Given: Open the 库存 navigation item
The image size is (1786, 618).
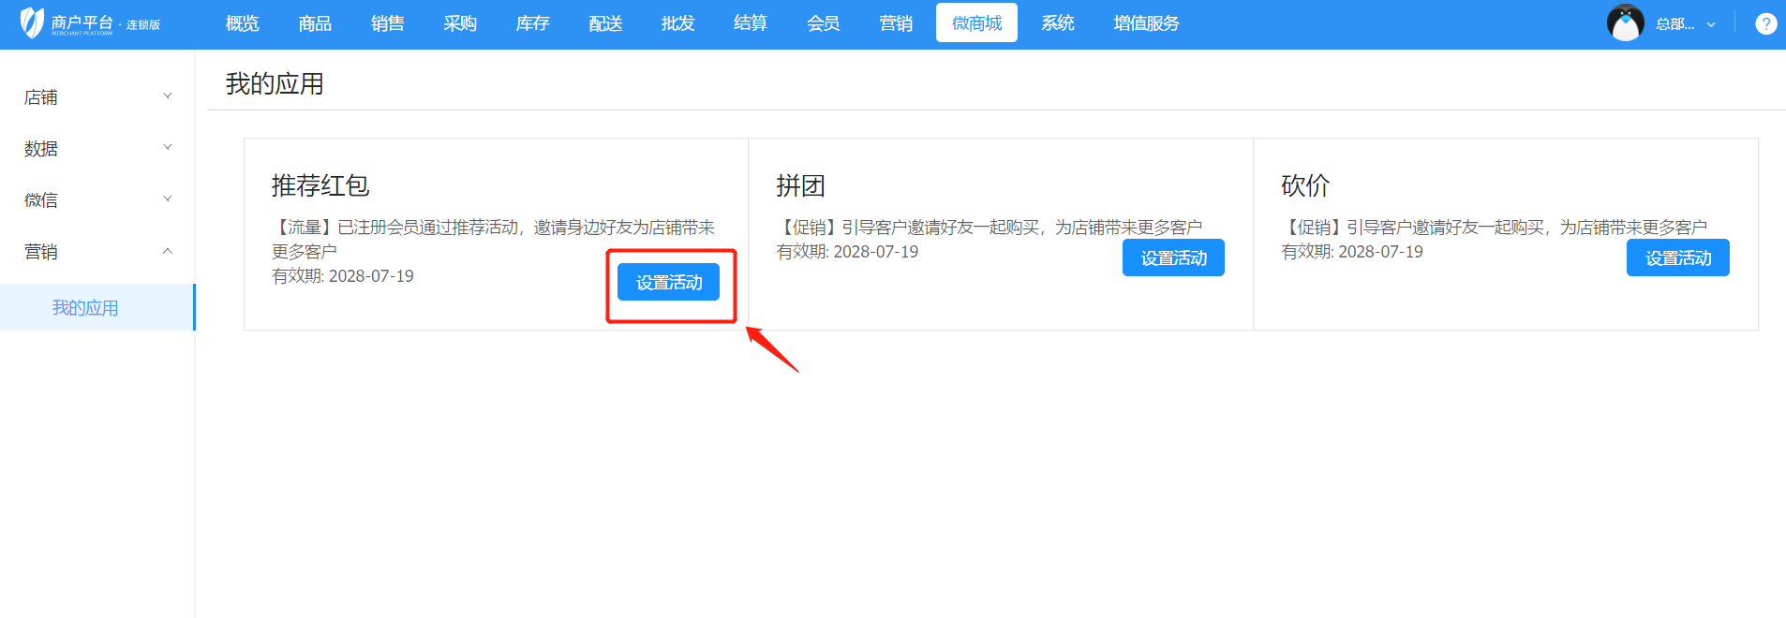Looking at the screenshot, I should point(532,23).
